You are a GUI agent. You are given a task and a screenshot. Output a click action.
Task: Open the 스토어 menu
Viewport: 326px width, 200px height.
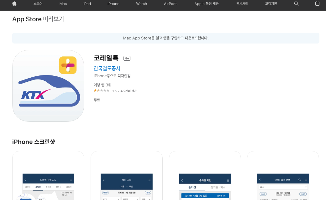[x=38, y=4]
